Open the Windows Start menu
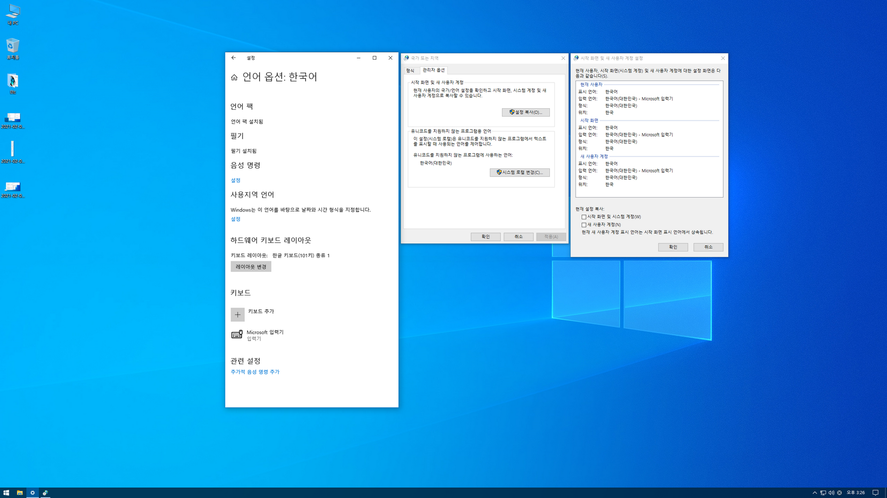 [6, 493]
